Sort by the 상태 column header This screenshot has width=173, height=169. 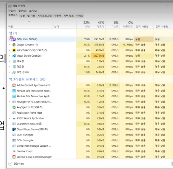[65, 24]
